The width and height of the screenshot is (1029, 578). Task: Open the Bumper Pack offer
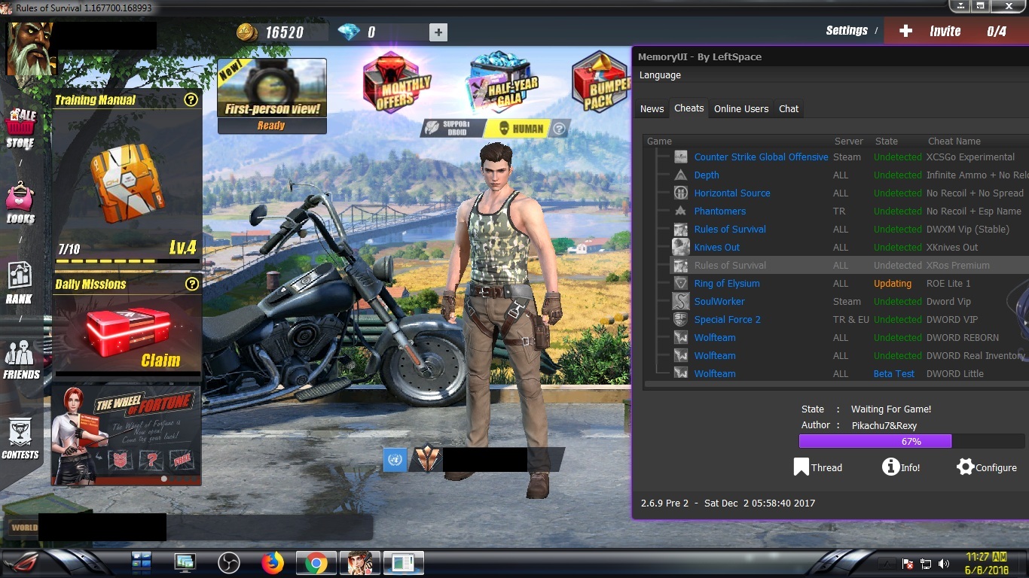600,83
